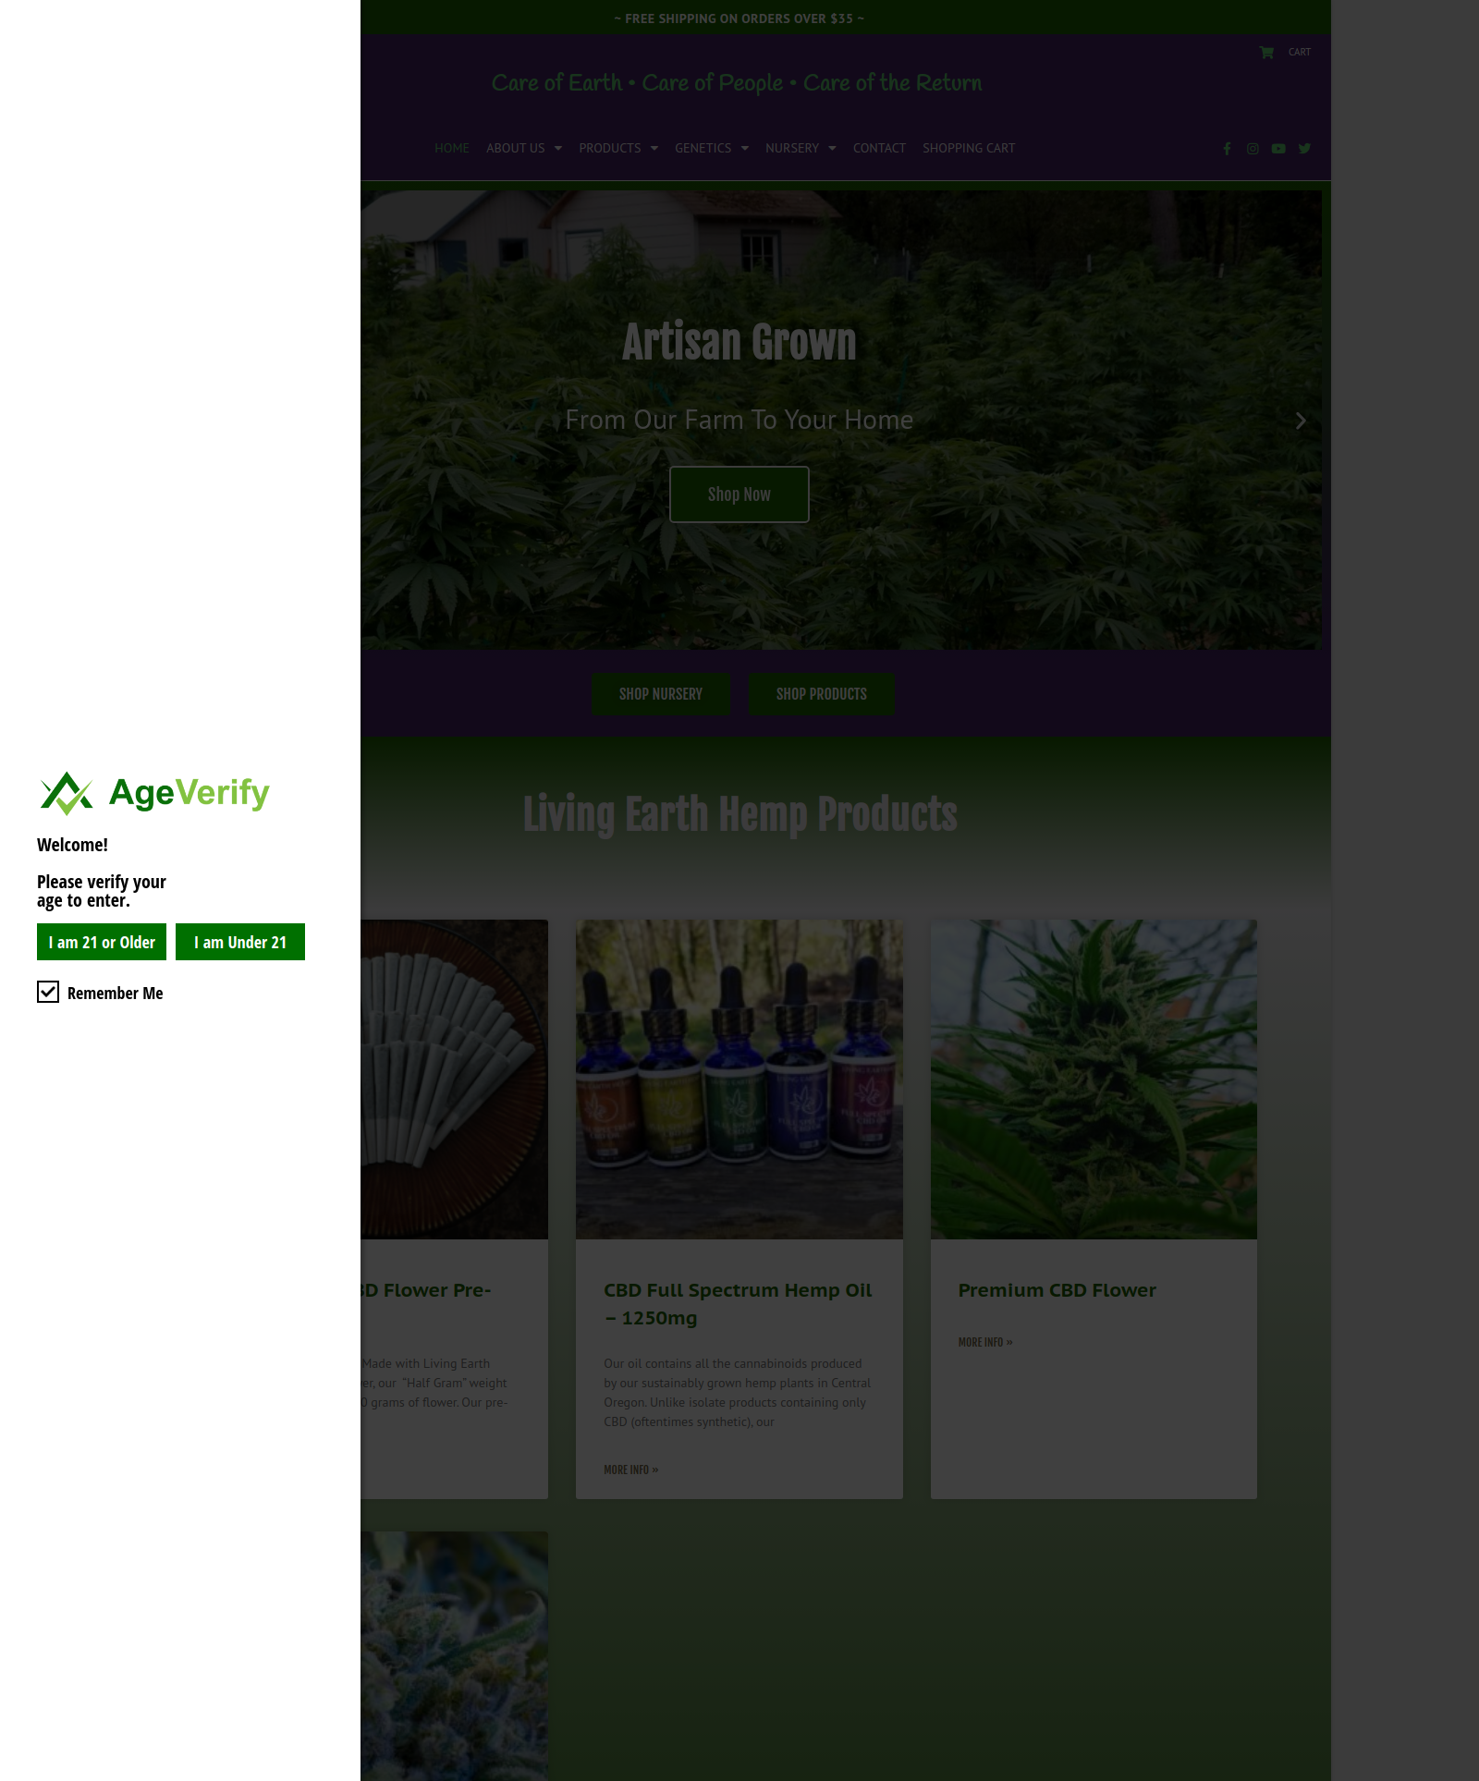Advance slider with next arrow
This screenshot has width=1479, height=1781.
tap(1301, 421)
